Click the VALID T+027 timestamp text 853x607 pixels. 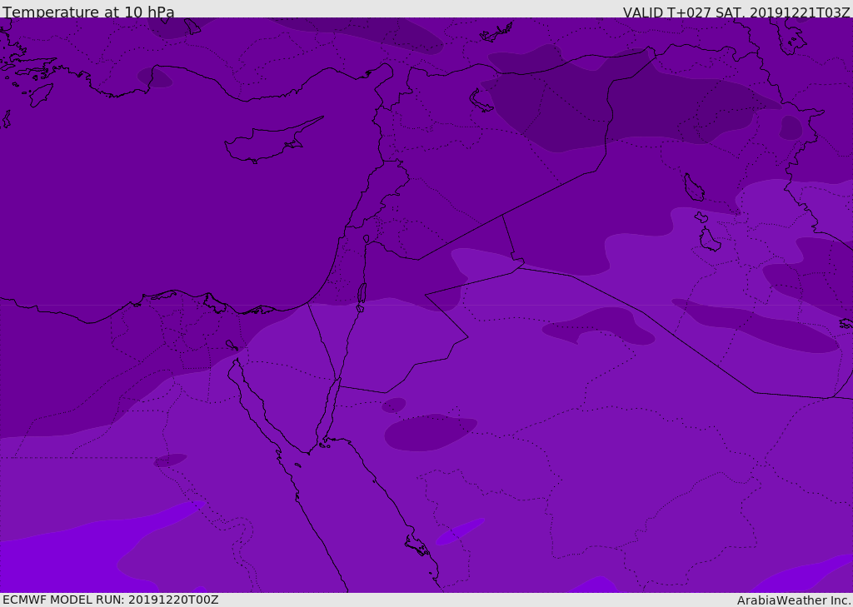click(736, 12)
